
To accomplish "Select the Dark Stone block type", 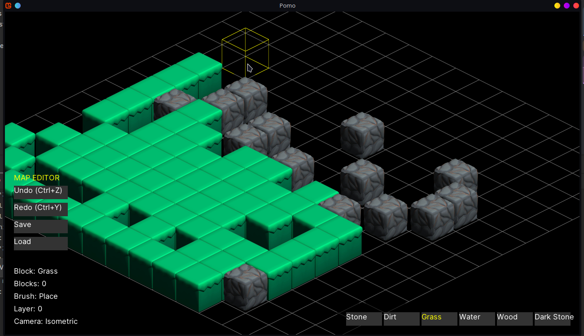I will point(553,319).
